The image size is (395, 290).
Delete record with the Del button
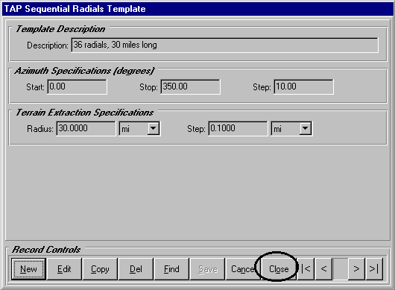pos(136,269)
